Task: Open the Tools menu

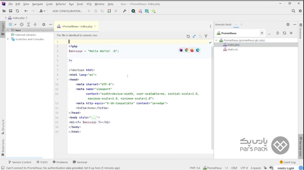Action: 80,4
